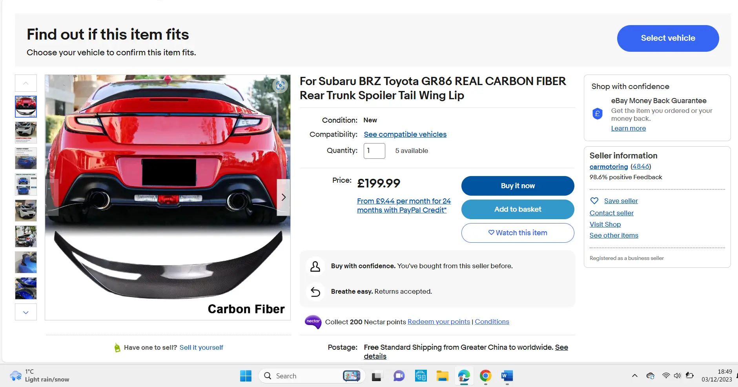Open Microsoft Edge from the taskbar

[x=464, y=376]
